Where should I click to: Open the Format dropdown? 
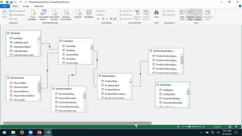pyautogui.click(x=100, y=15)
